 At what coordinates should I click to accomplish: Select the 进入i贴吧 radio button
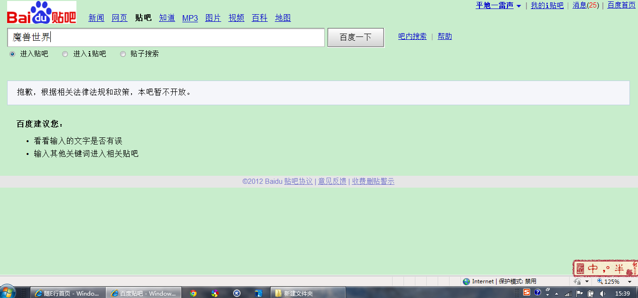(65, 54)
